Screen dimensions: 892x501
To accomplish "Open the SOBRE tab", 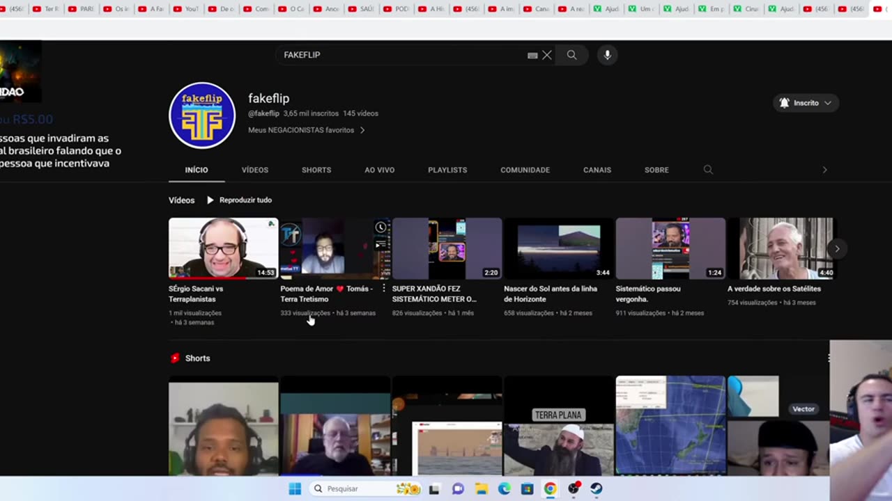I will [656, 170].
